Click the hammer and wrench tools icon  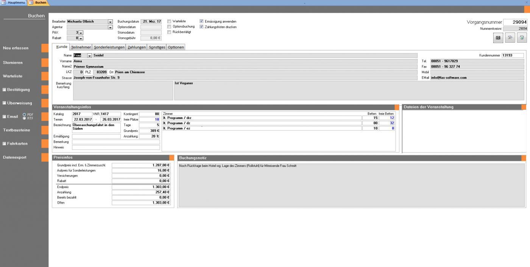(510, 37)
